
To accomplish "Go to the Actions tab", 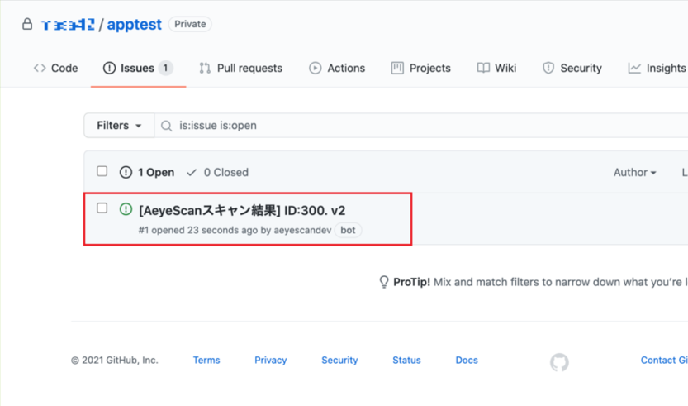I will pos(337,68).
